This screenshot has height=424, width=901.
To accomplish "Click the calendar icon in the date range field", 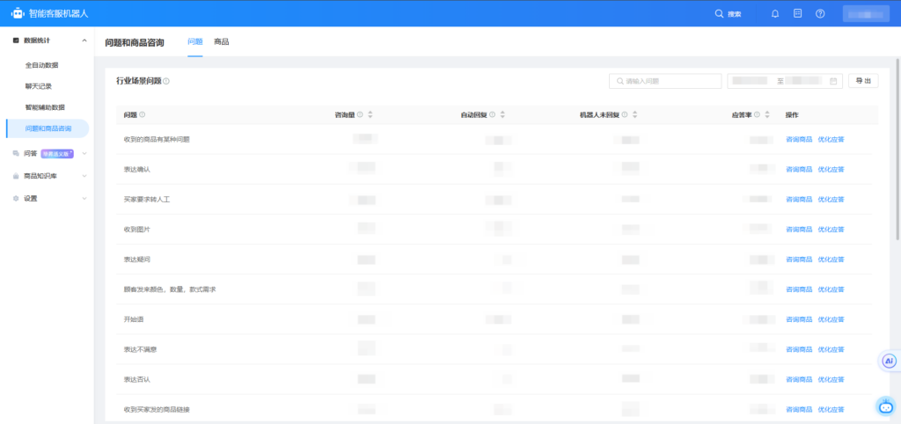I will coord(833,81).
